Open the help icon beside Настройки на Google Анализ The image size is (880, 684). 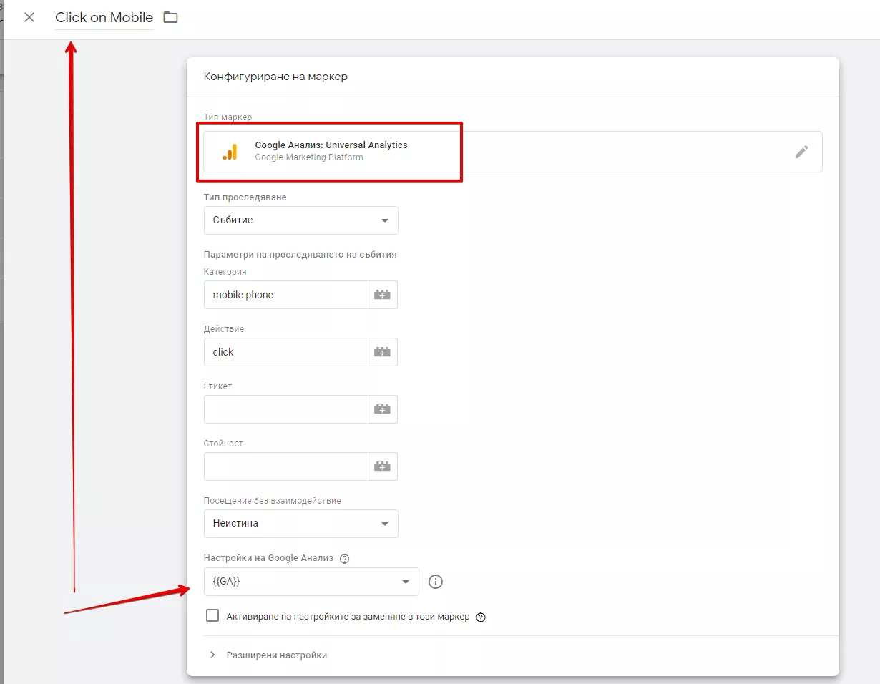pos(344,558)
